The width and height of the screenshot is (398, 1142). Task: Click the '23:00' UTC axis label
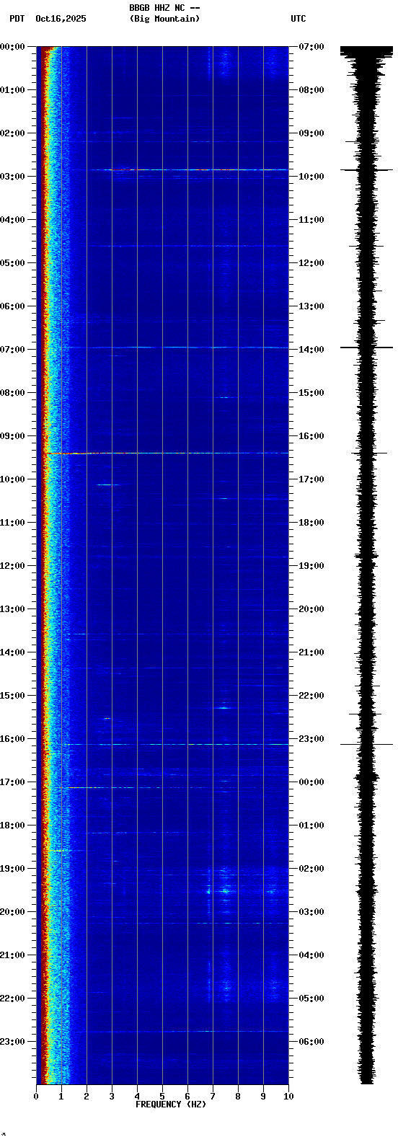tap(311, 739)
